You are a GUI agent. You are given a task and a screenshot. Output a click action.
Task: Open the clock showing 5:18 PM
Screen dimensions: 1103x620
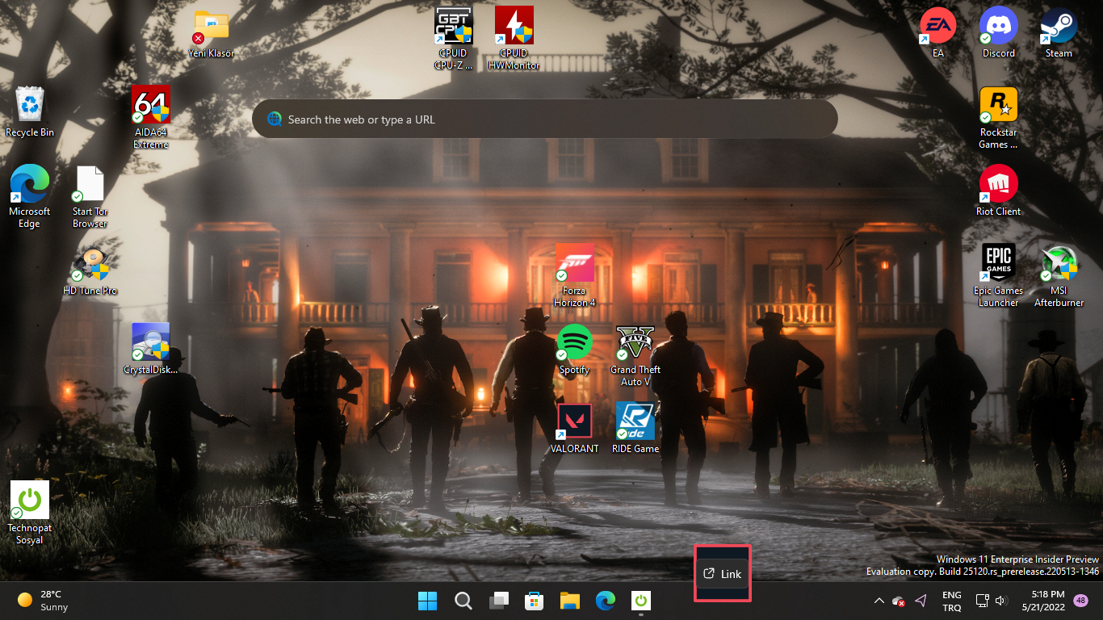coord(1042,601)
